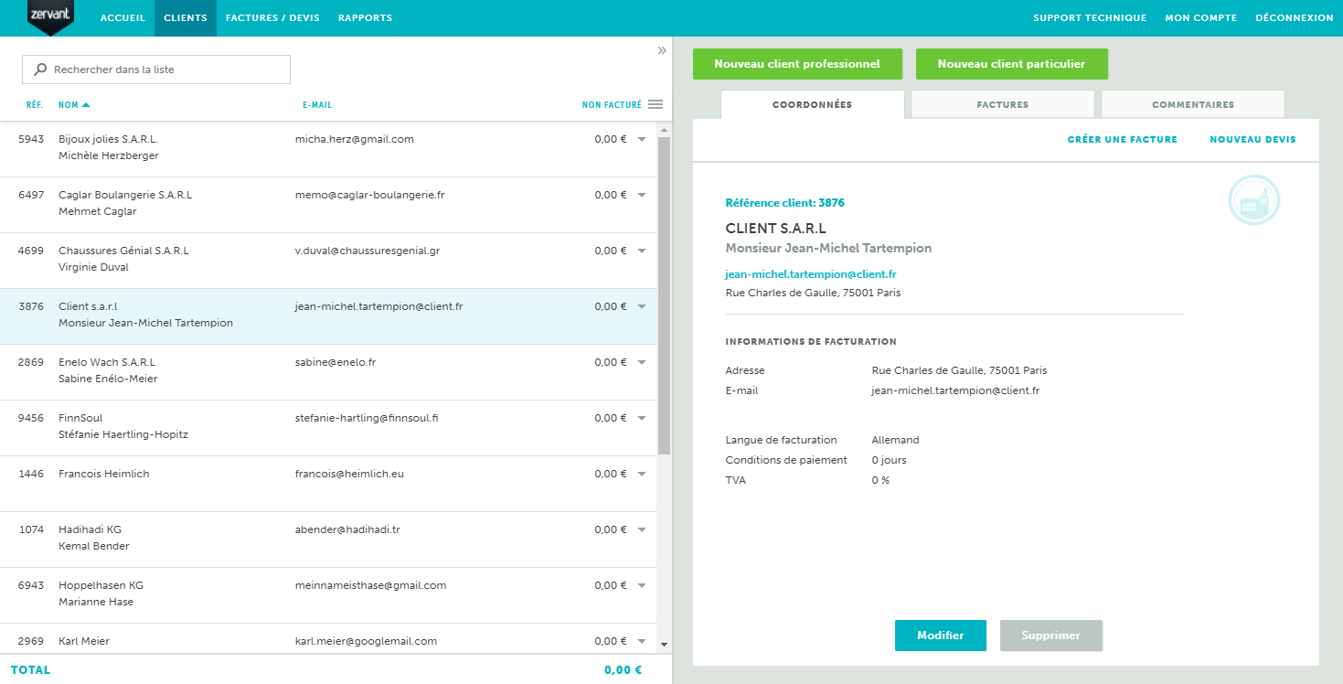Focus the Rechercher dans la liste field

[156, 69]
